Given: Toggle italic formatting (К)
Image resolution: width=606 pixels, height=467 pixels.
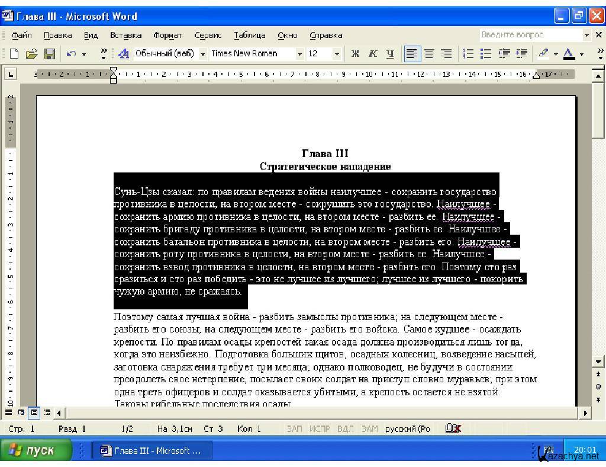Looking at the screenshot, I should pos(373,54).
